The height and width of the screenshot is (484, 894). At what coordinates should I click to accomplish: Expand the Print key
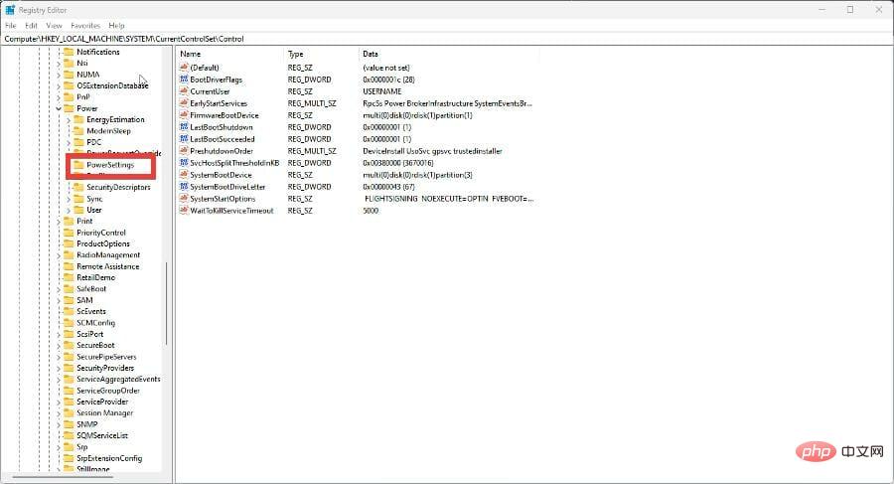click(59, 222)
